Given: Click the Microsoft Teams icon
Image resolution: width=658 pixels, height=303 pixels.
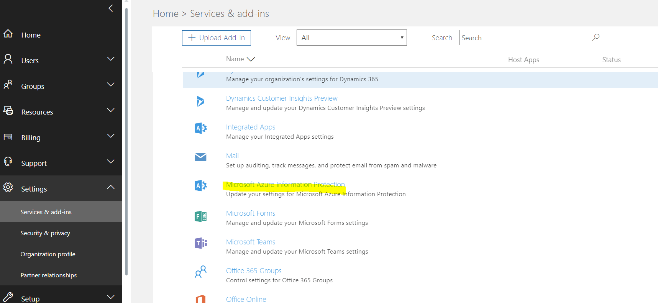Looking at the screenshot, I should [201, 243].
